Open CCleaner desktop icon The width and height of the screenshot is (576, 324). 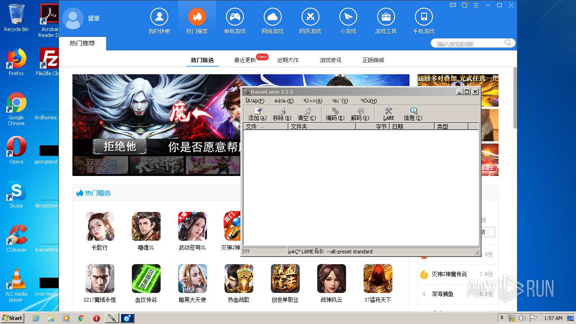(x=16, y=238)
